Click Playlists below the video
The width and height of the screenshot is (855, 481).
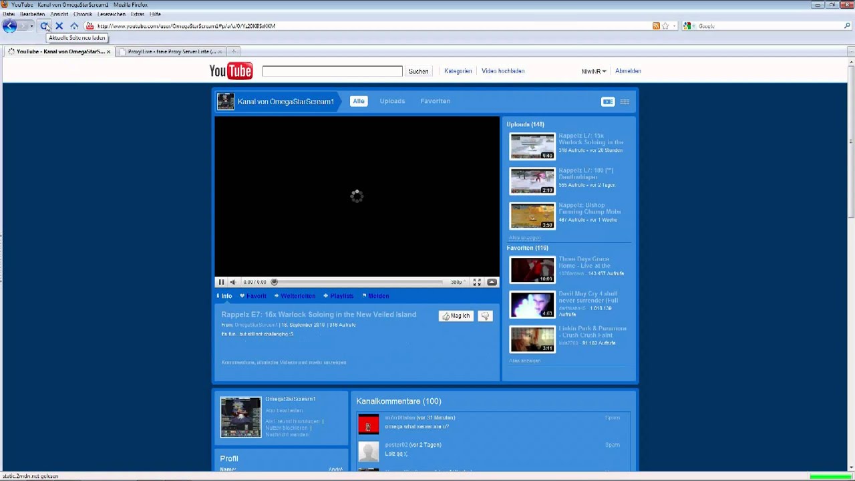coord(339,296)
